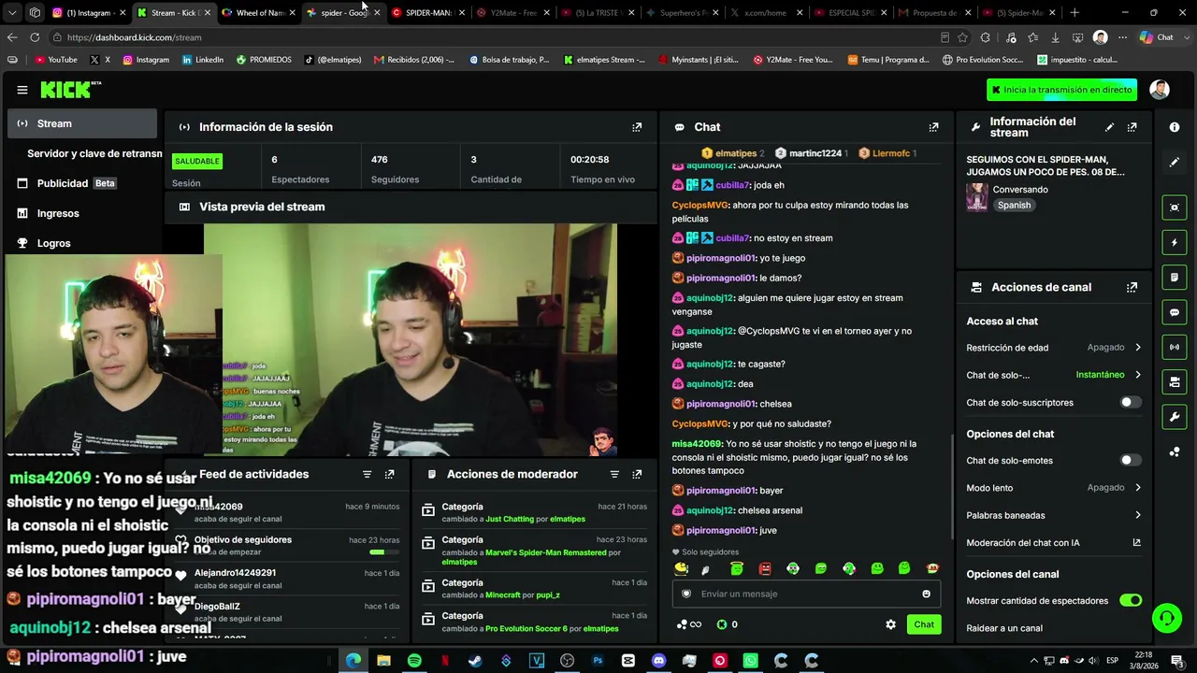Click the Kick logo

point(71,90)
